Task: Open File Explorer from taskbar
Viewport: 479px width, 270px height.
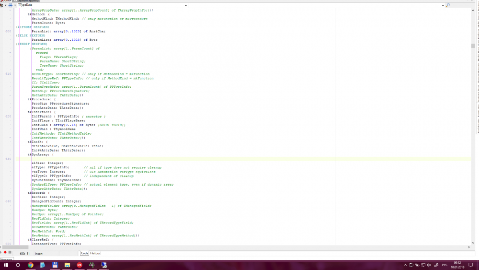Action: [67, 265]
